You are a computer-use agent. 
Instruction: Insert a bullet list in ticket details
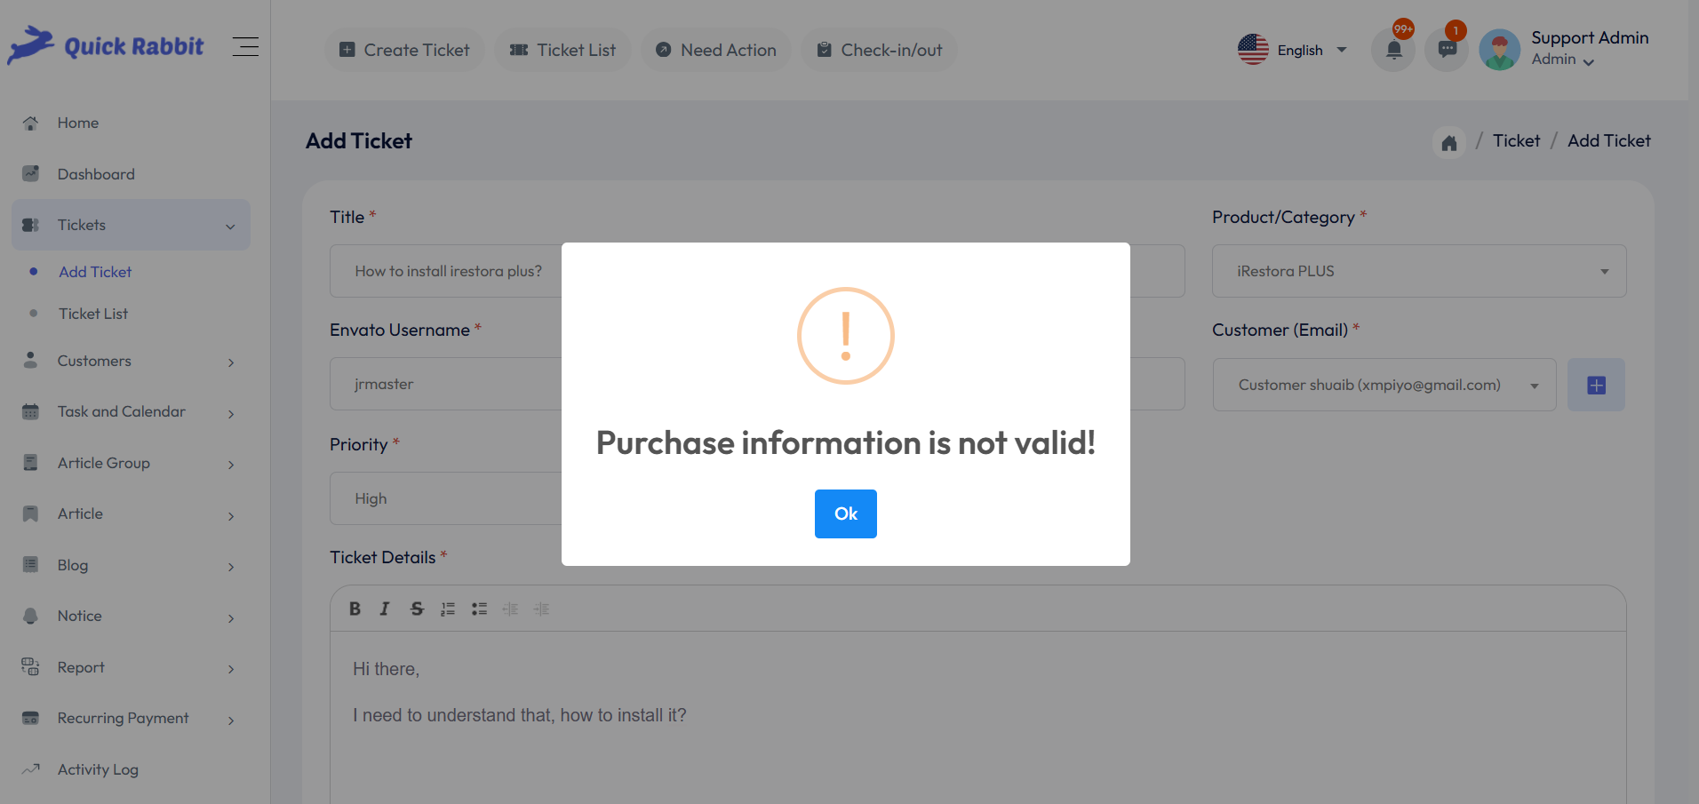[x=479, y=609]
